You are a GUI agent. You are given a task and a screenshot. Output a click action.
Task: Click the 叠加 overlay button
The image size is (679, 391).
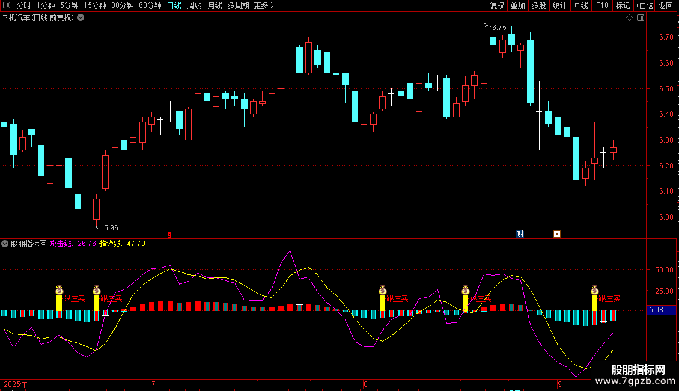(x=518, y=5)
